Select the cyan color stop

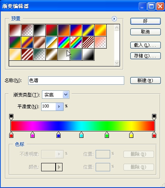81,135
